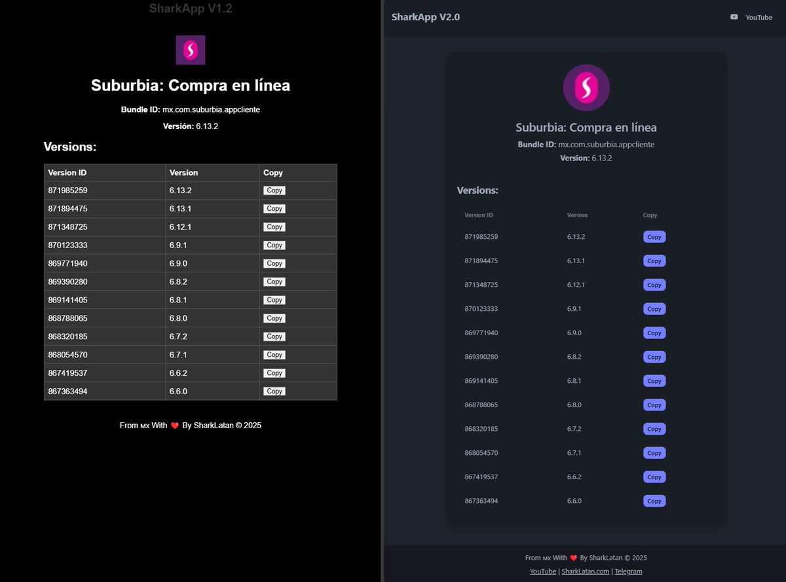Screen dimensions: 786x582
Task: Copy version ID 869390280 in V1.2 table
Action: pyautogui.click(x=274, y=282)
